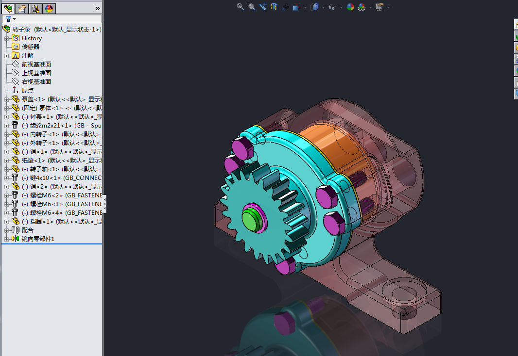518x356 pixels.
Task: Click the Zoom to Fit icon
Action: [x=240, y=7]
